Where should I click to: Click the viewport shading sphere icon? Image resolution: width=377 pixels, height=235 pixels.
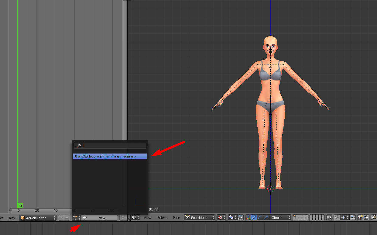click(221, 218)
